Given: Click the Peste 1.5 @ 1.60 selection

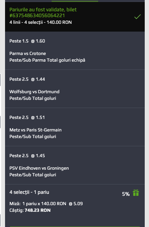Looking at the screenshot, I should coord(27,41).
